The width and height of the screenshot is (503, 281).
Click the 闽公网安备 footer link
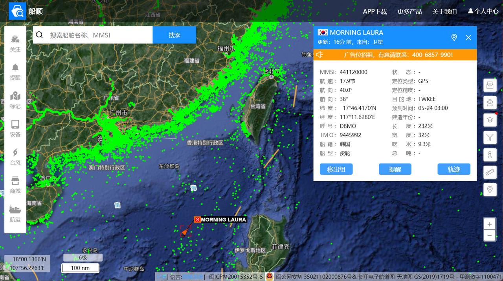click(x=316, y=277)
